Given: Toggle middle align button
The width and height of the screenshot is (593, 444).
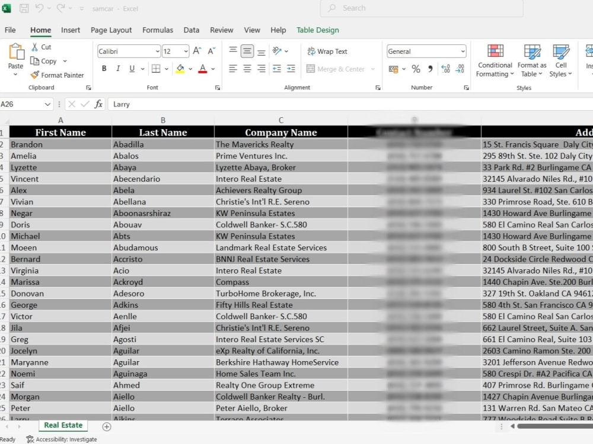Looking at the screenshot, I should pos(247,51).
